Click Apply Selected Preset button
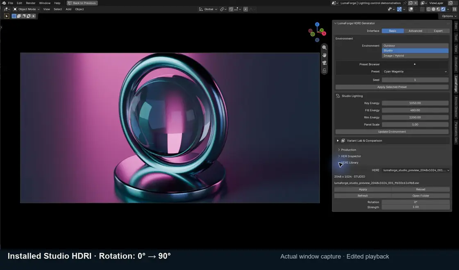 pyautogui.click(x=392, y=87)
